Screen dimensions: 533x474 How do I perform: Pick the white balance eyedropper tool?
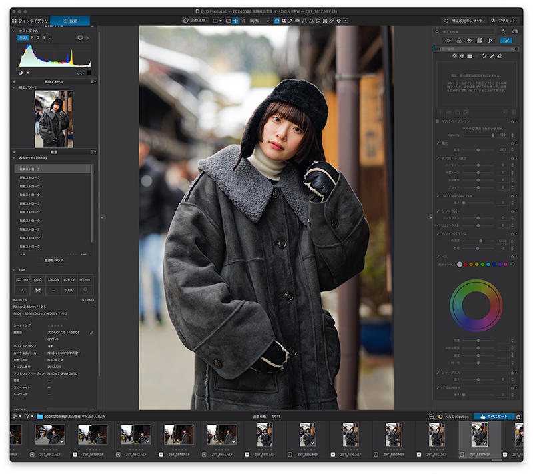(291, 21)
